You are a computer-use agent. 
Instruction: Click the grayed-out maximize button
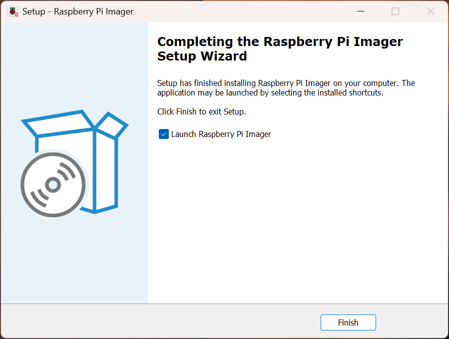[395, 11]
